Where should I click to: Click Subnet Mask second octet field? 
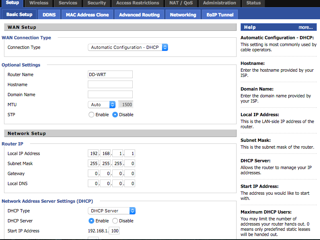pyautogui.click(x=105, y=163)
